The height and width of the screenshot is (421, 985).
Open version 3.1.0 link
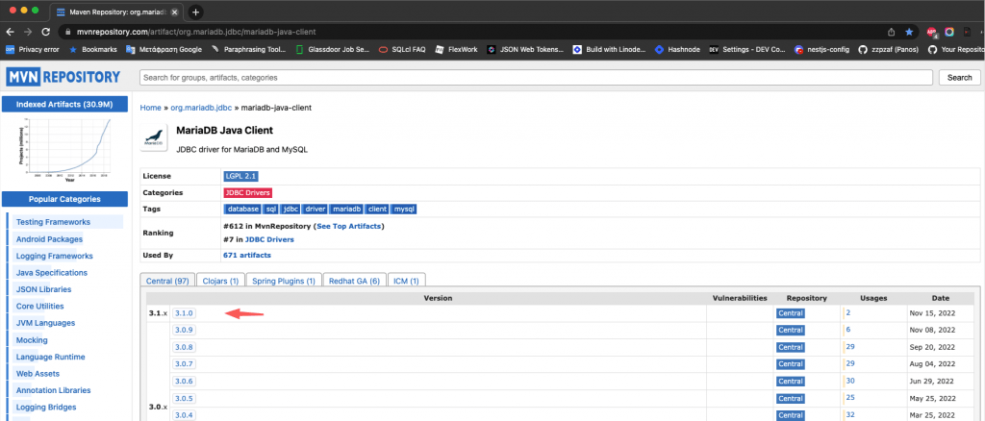[184, 313]
